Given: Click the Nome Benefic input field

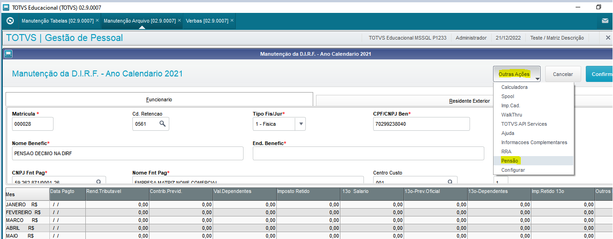Looking at the screenshot, I should coord(127,153).
